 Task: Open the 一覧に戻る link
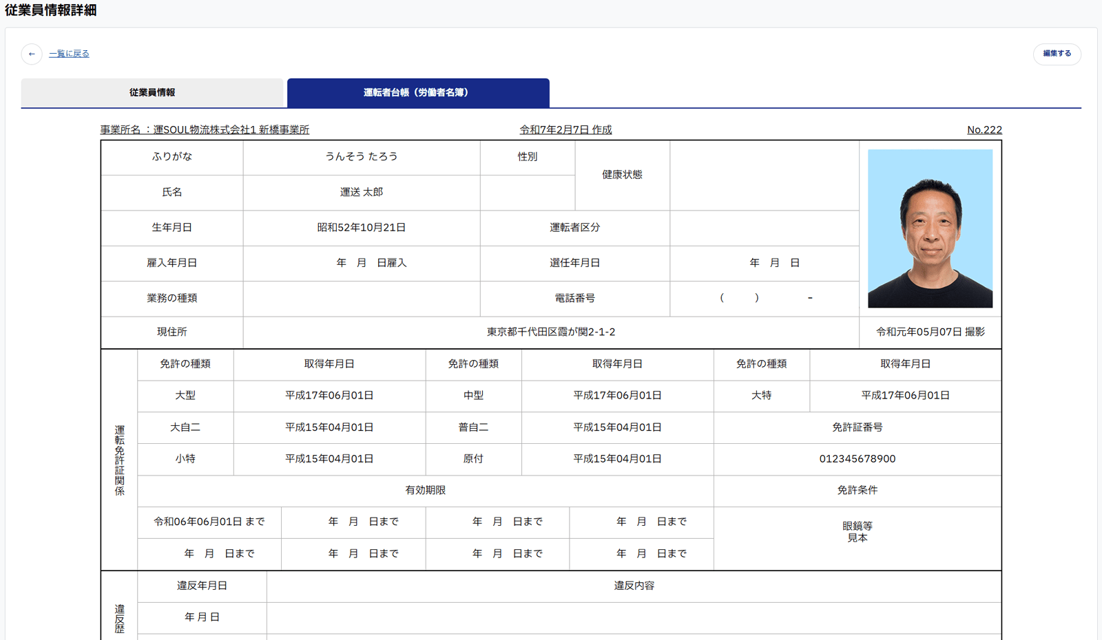point(69,54)
